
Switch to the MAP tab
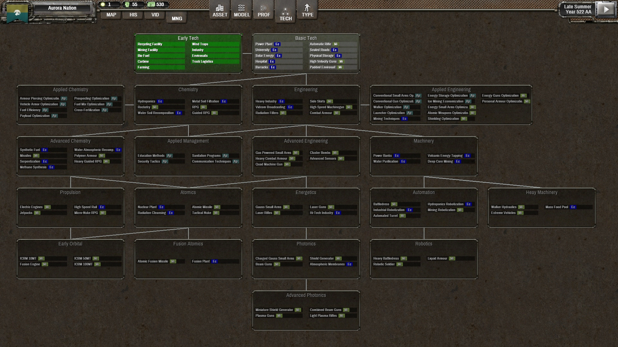(111, 15)
